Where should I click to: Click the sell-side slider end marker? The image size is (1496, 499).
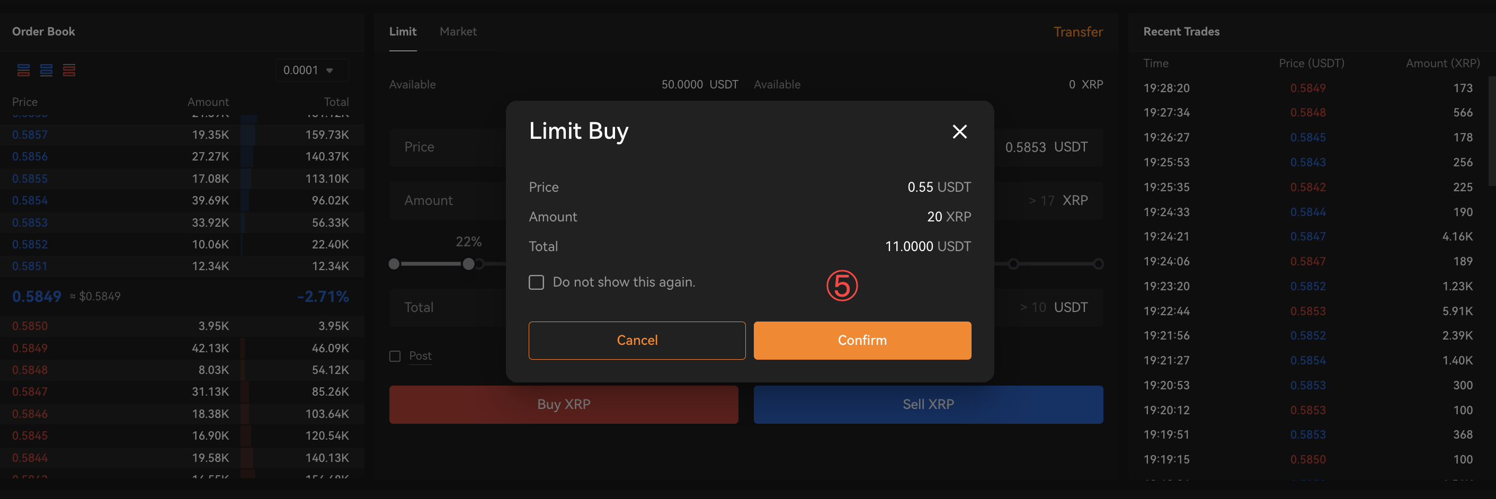[x=1098, y=264]
